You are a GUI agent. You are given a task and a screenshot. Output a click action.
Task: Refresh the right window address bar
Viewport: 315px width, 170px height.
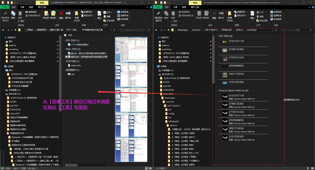276,30
